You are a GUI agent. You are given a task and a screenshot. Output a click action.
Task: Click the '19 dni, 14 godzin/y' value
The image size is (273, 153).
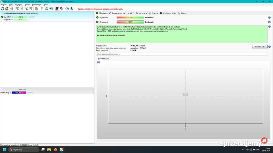click(x=138, y=46)
